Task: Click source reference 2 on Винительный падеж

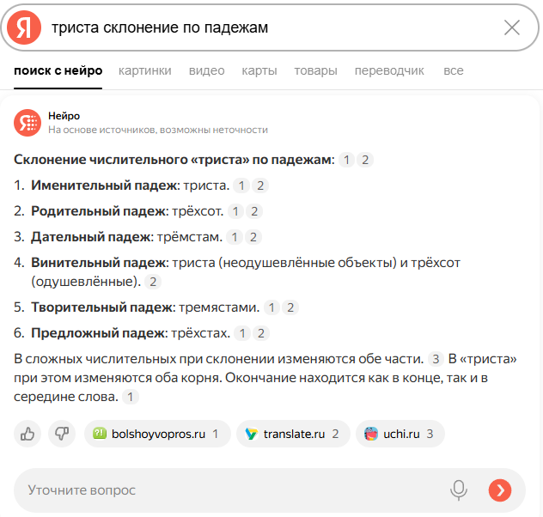Action: coord(154,282)
